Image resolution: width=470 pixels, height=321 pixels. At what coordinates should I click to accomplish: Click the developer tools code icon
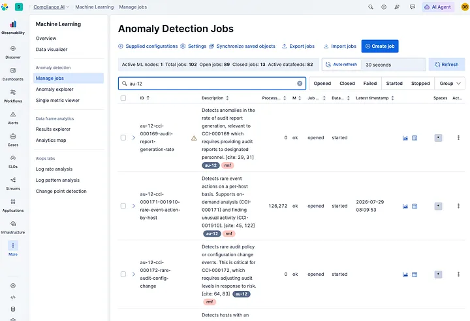pos(13,297)
